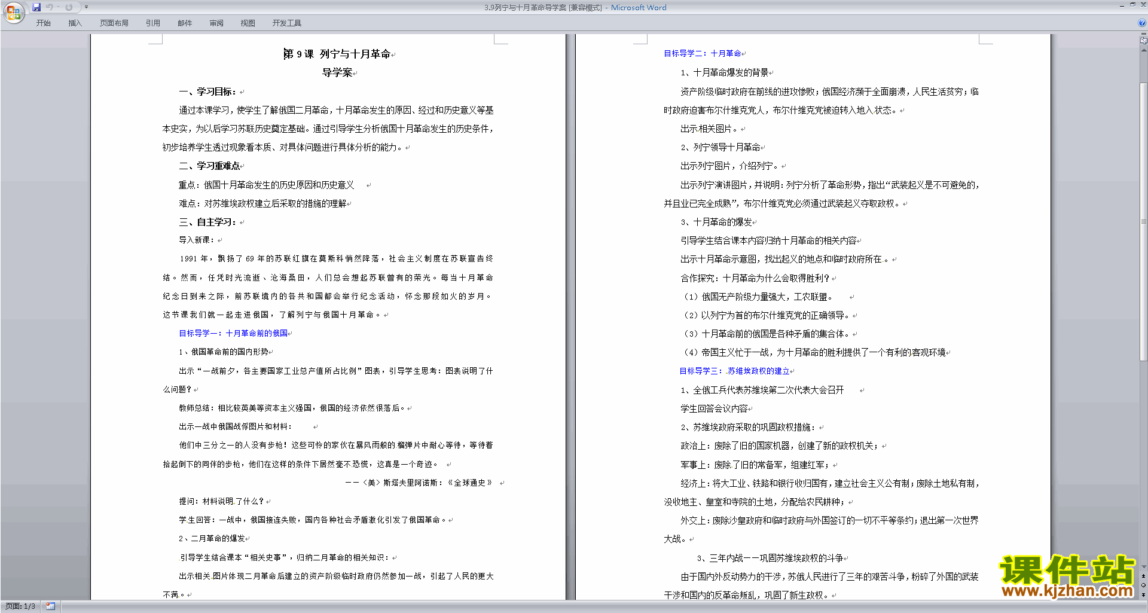This screenshot has width=1148, height=613.
Task: Click the window split handle above the ruler button
Action: (1144, 35)
